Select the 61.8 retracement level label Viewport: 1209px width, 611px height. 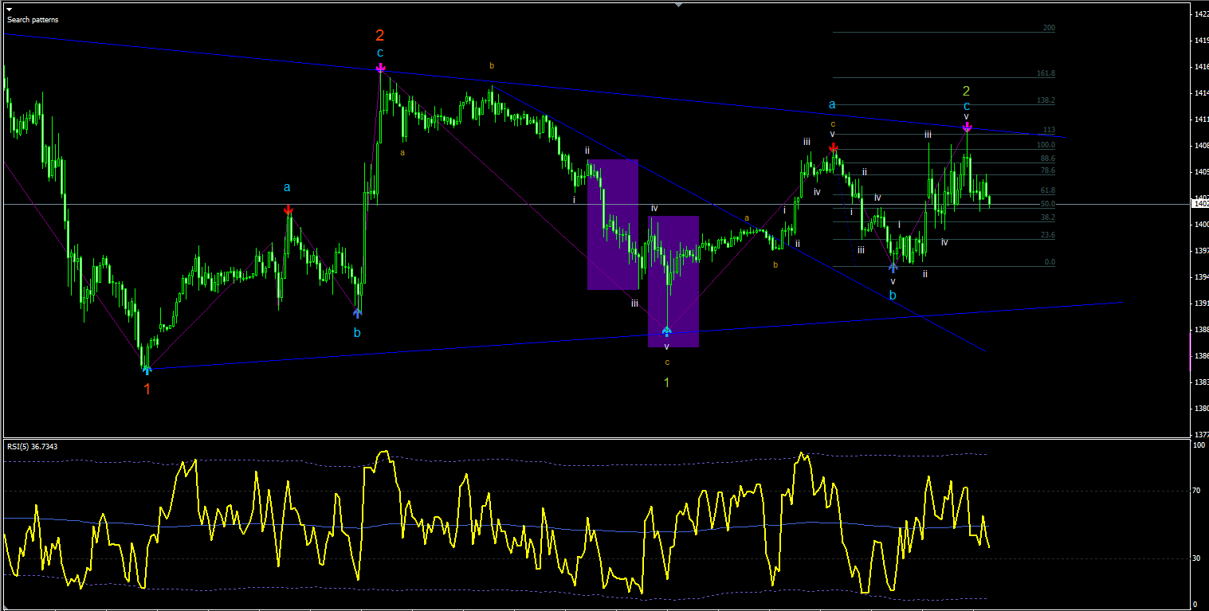[x=1048, y=191]
